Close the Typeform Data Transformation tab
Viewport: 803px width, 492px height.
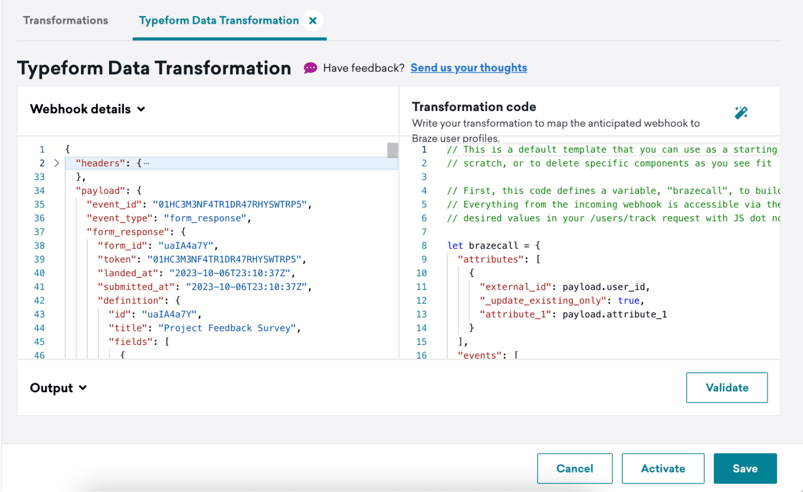pos(313,20)
